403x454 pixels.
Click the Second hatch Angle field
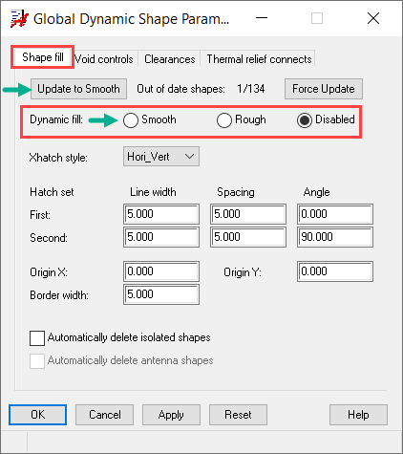(335, 237)
